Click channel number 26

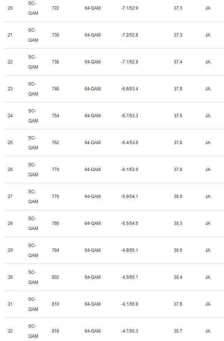coord(10,170)
